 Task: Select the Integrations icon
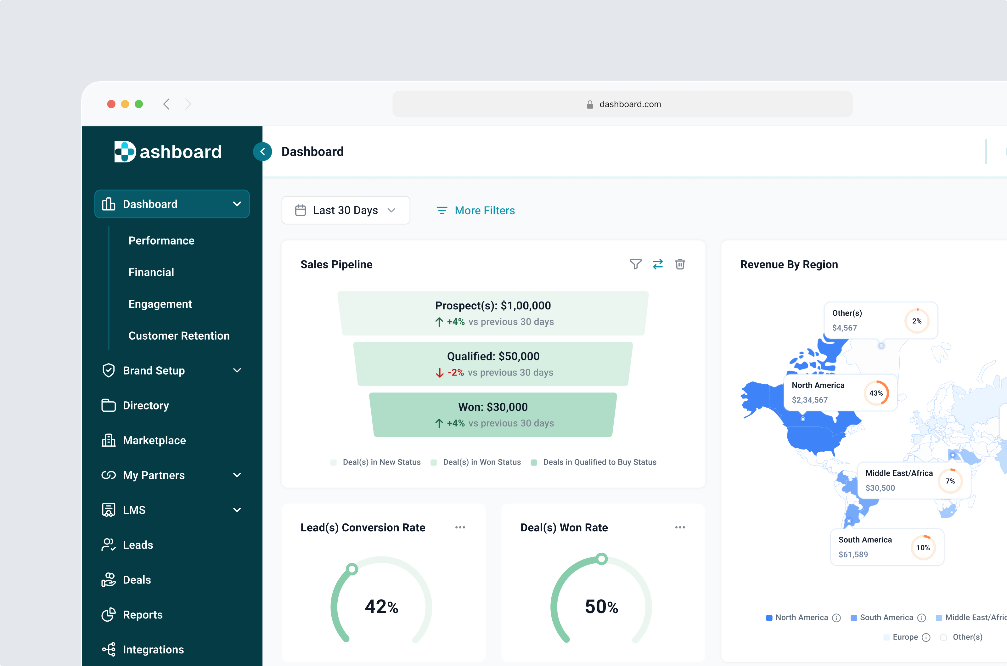(x=109, y=649)
